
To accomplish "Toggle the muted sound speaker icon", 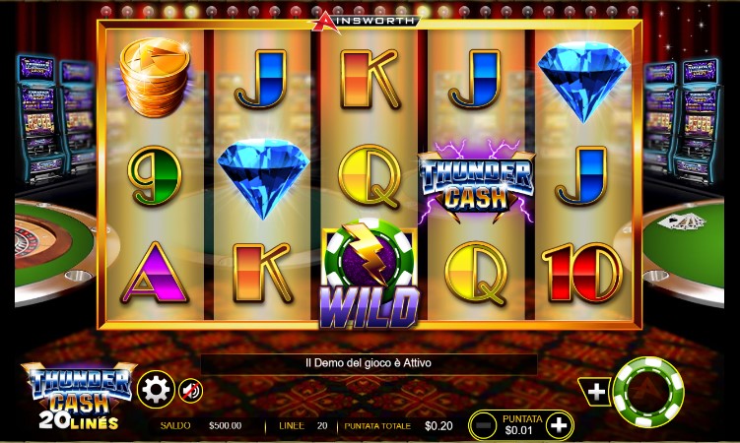I will (x=190, y=391).
